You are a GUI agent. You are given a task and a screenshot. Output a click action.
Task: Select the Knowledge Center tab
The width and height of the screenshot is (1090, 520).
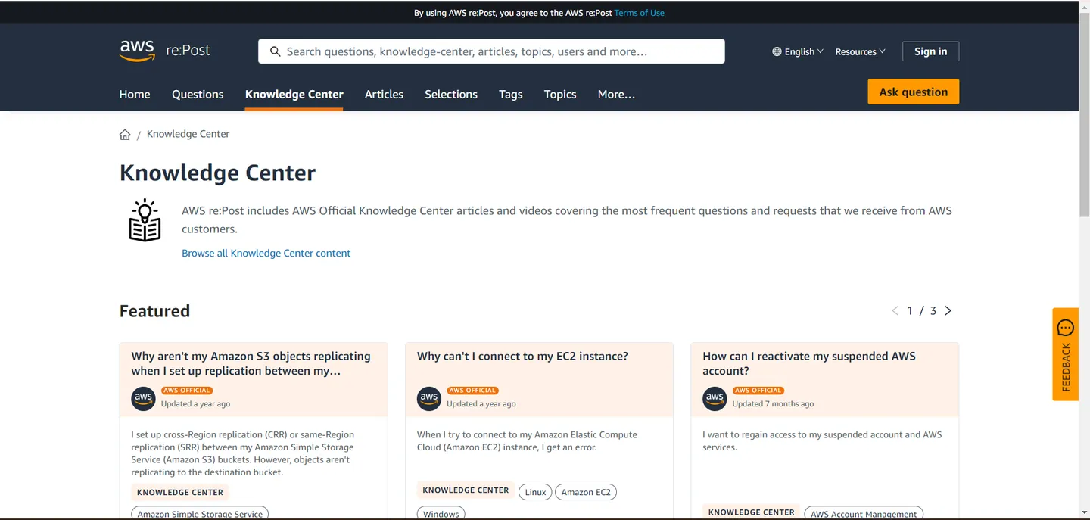[294, 94]
